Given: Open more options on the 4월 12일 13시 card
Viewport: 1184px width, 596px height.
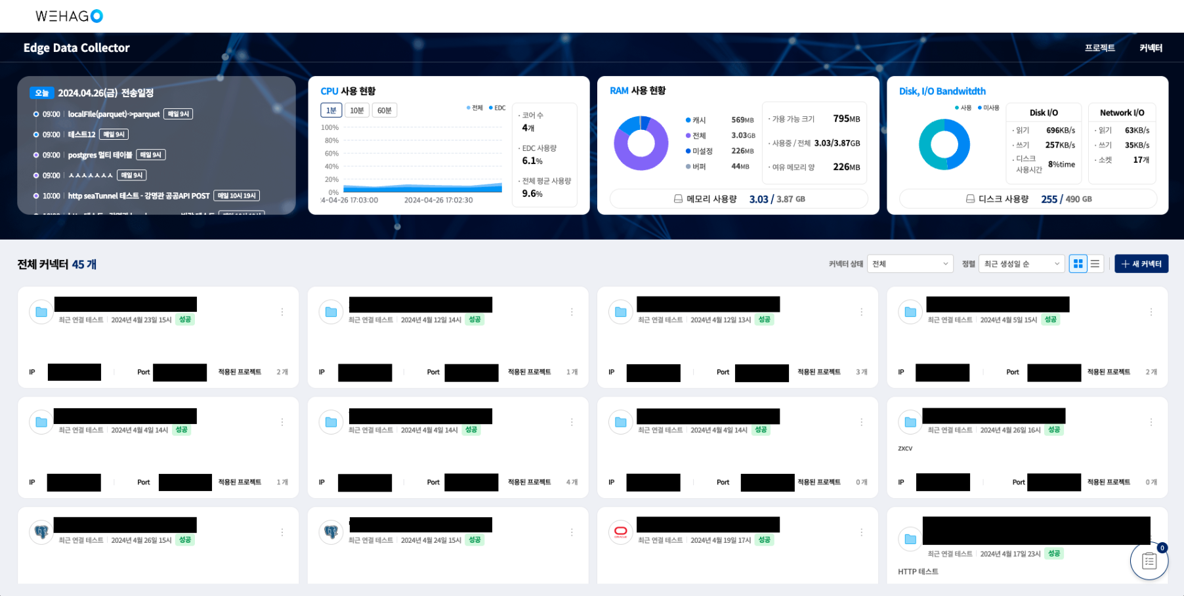Looking at the screenshot, I should 862,312.
